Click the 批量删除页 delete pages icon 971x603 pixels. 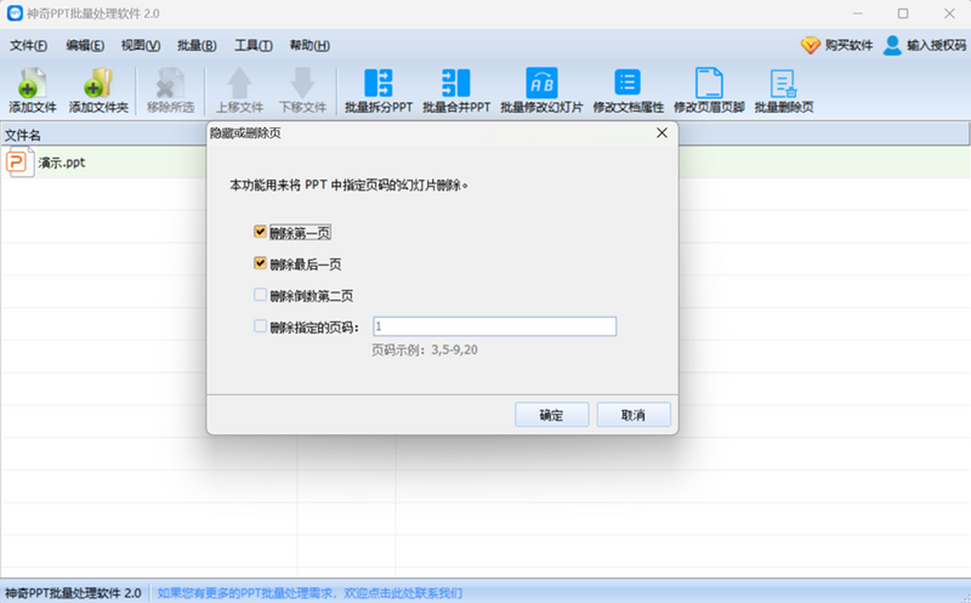[783, 91]
